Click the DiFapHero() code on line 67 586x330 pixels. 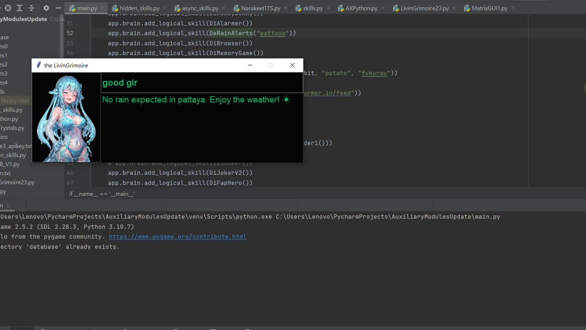pyautogui.click(x=180, y=183)
